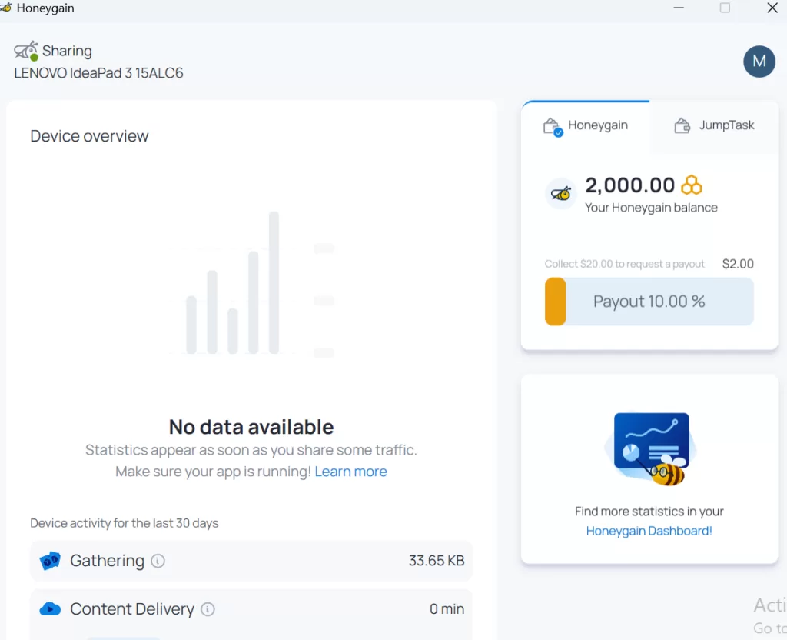Click the Payout 10.00 % progress bar

click(649, 302)
